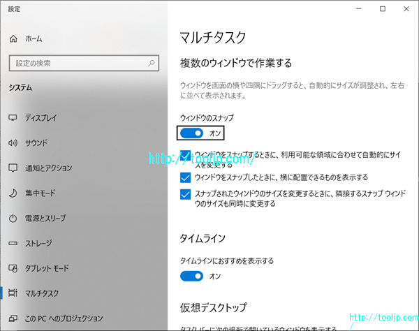419x331 pixels.
Task: Select マルチタスク in sidebar
Action: click(x=42, y=293)
